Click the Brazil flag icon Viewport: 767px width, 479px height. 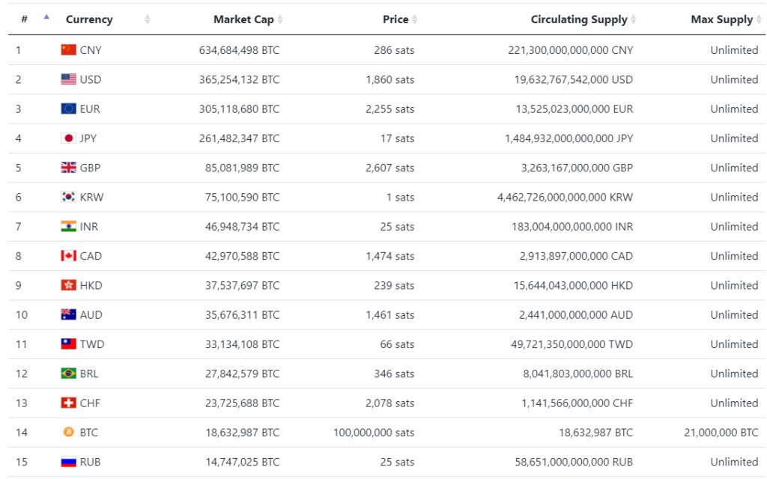tap(68, 373)
